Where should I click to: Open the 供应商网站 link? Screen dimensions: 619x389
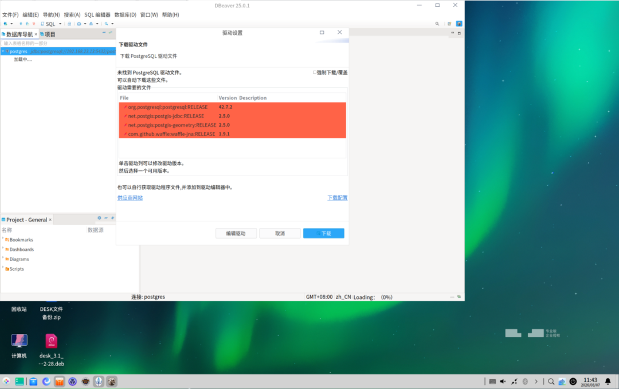(x=130, y=198)
